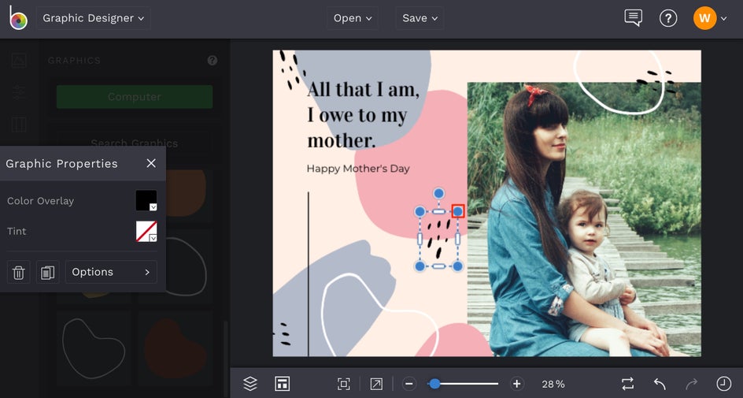Click the fullscreen arrow icon

[x=376, y=384]
